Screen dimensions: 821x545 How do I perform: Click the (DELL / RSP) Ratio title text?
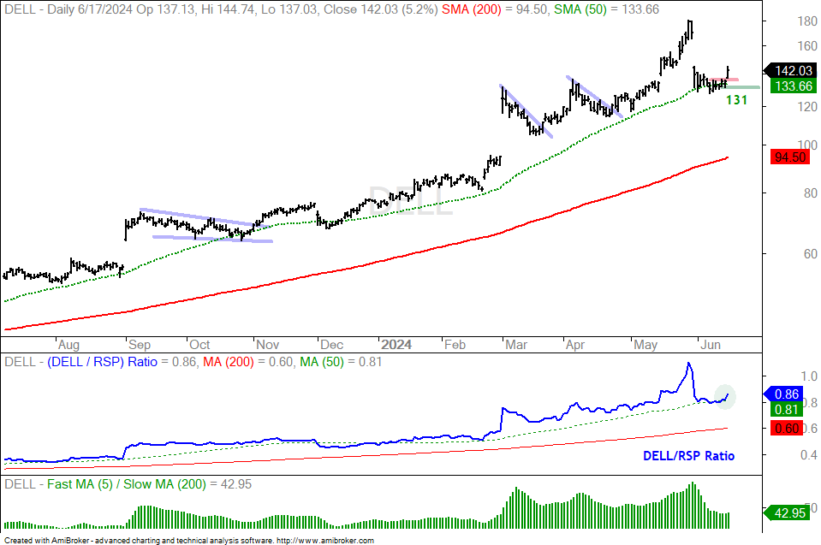pyautogui.click(x=102, y=362)
